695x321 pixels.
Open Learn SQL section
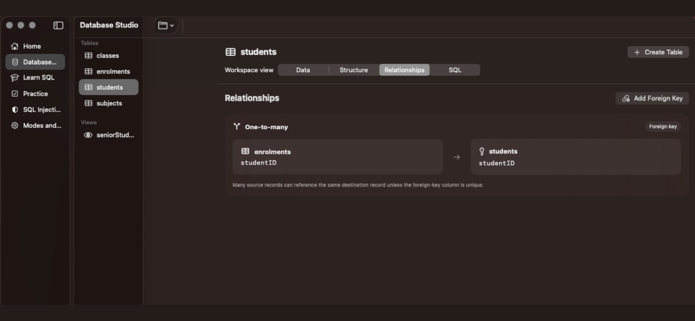point(35,77)
